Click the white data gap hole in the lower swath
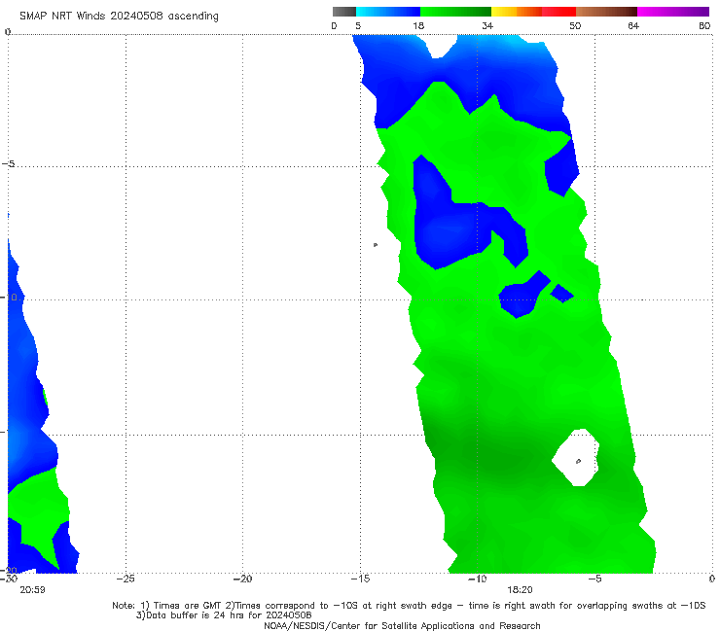Image resolution: width=720 pixels, height=632 pixels. pos(576,457)
